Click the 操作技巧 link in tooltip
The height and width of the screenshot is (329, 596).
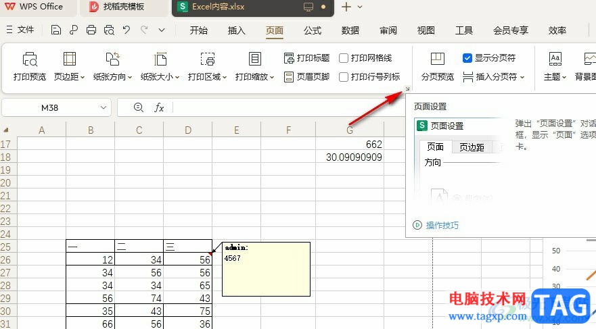click(442, 225)
